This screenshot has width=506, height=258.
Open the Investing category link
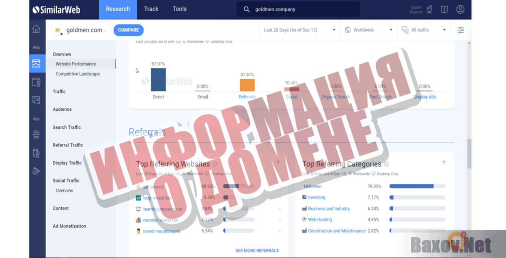(317, 198)
